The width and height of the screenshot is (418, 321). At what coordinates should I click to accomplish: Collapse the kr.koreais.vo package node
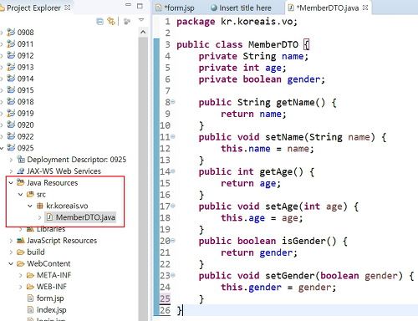[30, 206]
